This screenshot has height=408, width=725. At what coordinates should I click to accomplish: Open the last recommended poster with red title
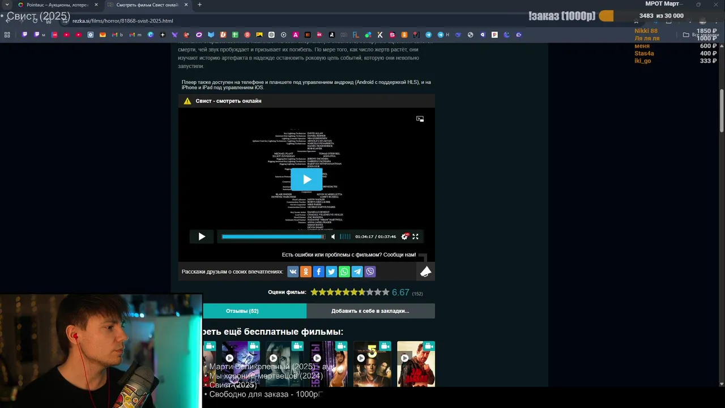416,364
